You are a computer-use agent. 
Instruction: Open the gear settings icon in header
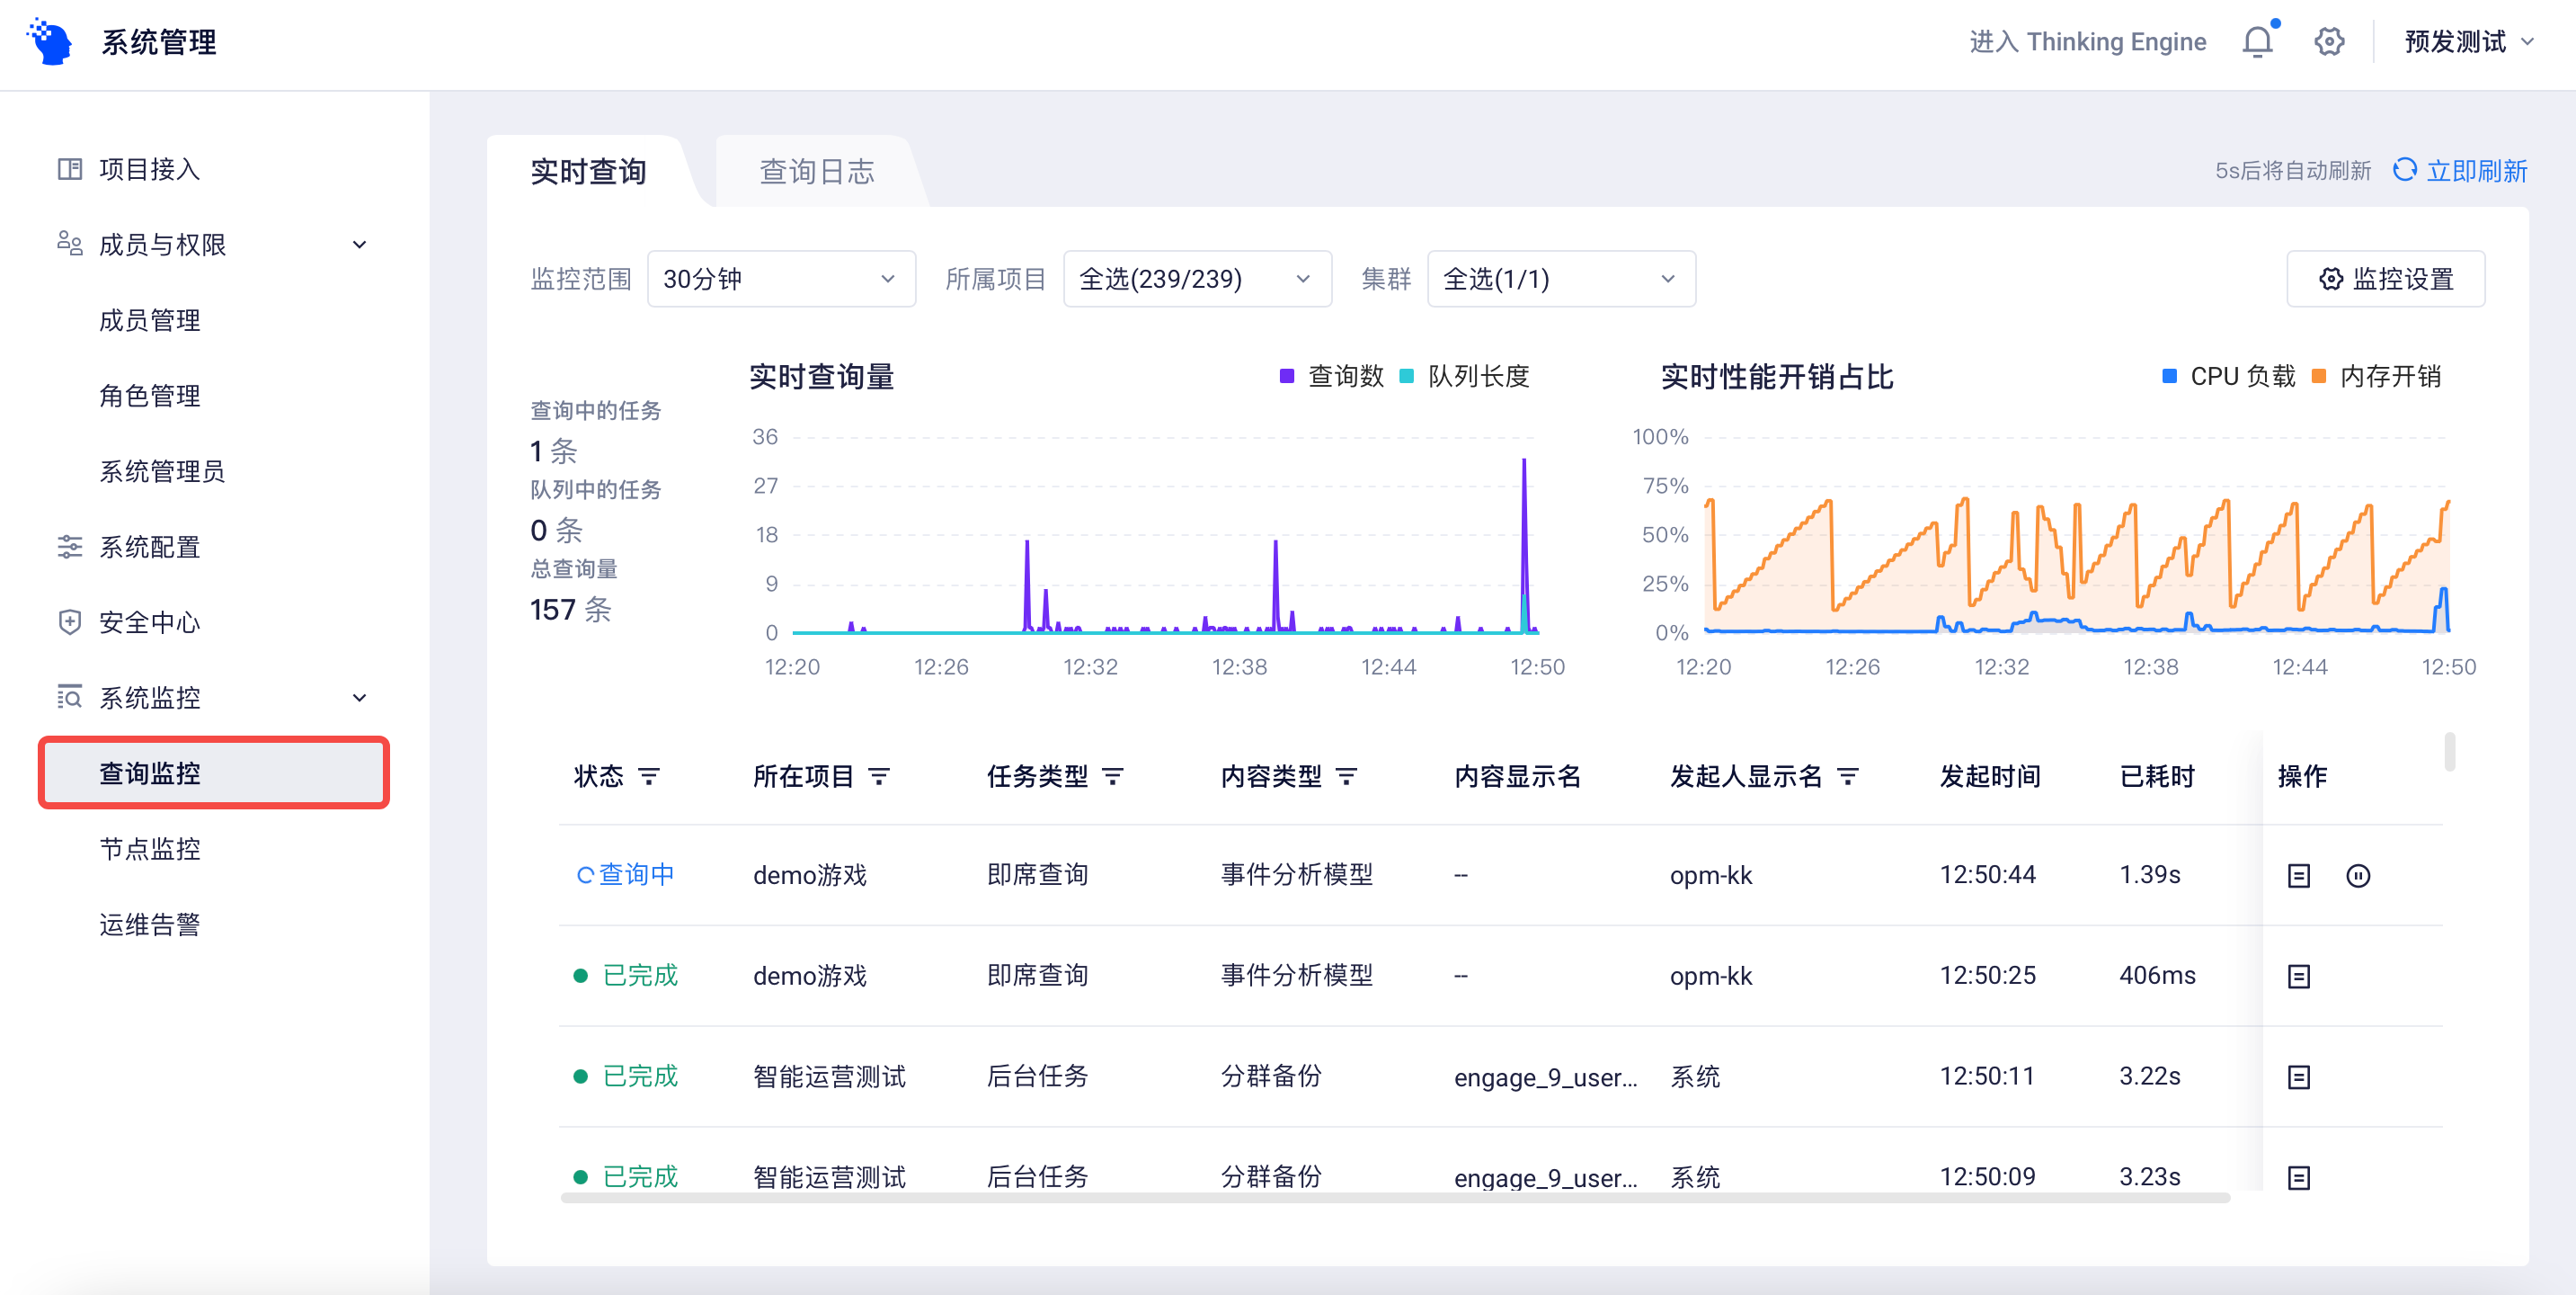2329,41
